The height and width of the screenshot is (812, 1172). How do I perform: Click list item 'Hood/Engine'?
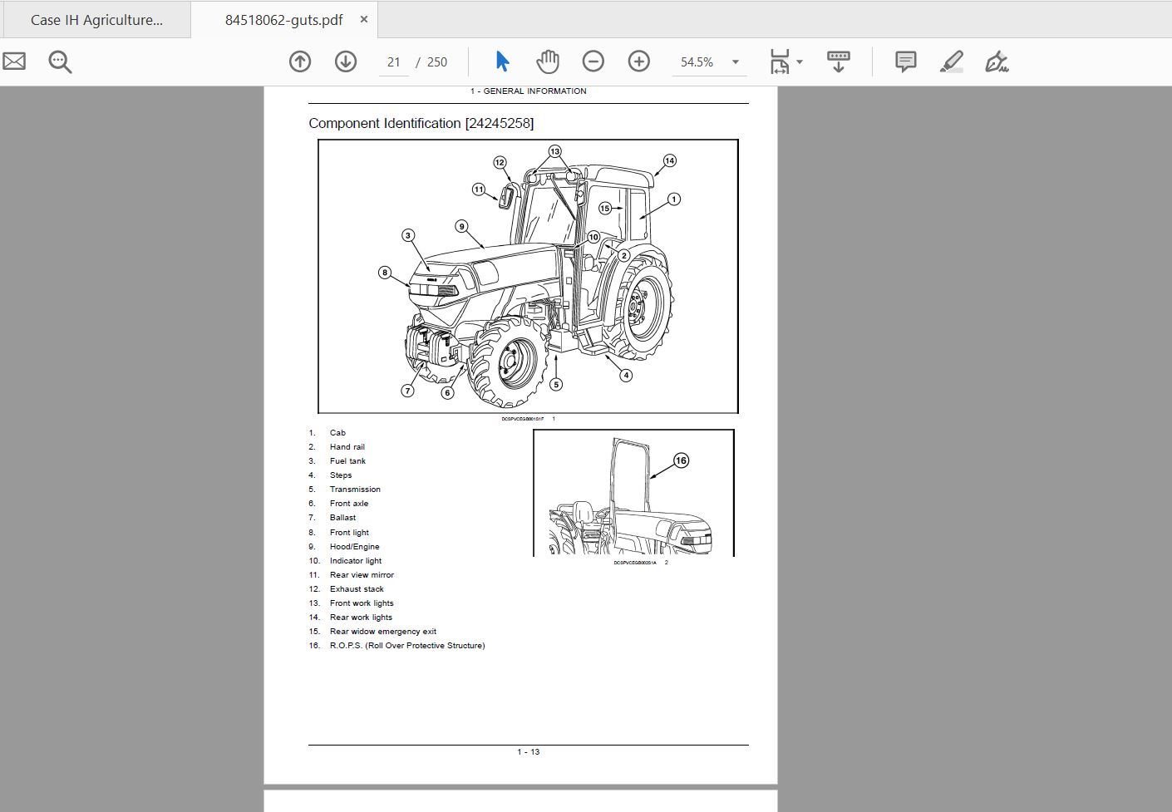(354, 547)
